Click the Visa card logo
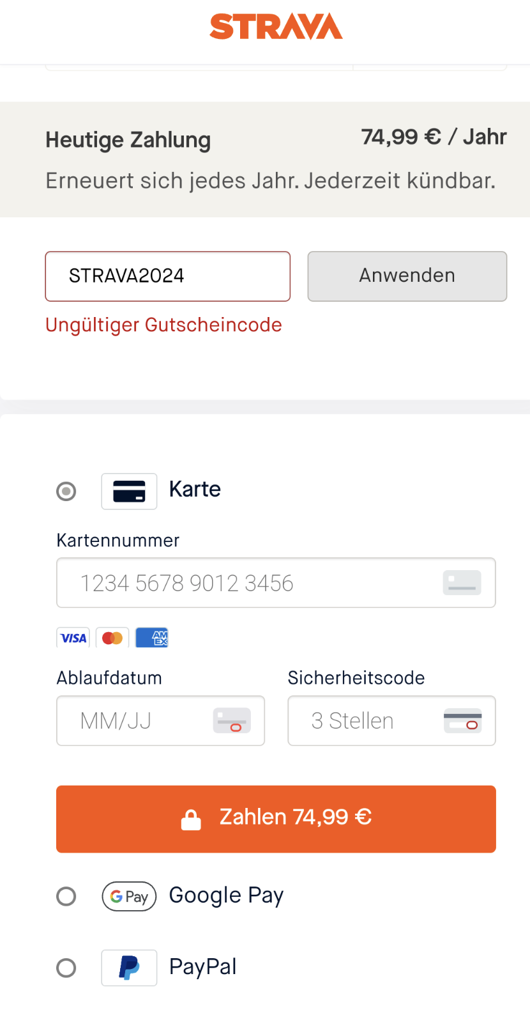530x1015 pixels. pos(73,638)
